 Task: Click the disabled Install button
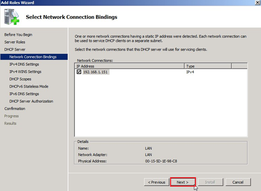click(210, 182)
